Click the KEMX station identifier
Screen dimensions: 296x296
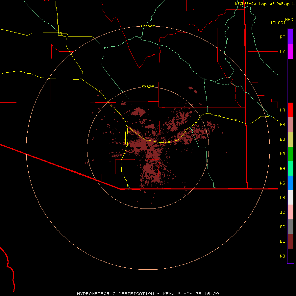coord(169,294)
